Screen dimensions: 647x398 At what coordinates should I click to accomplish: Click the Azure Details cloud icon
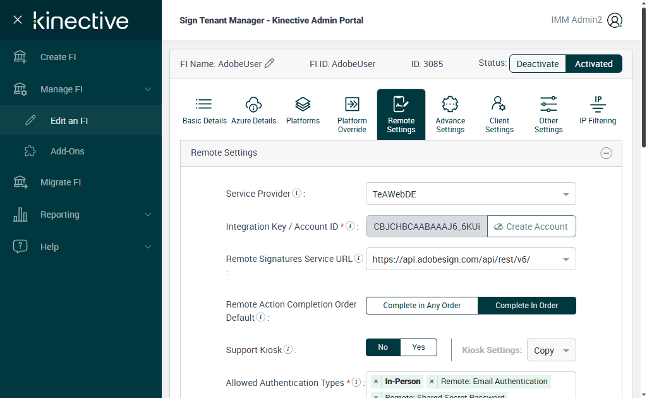tap(253, 104)
